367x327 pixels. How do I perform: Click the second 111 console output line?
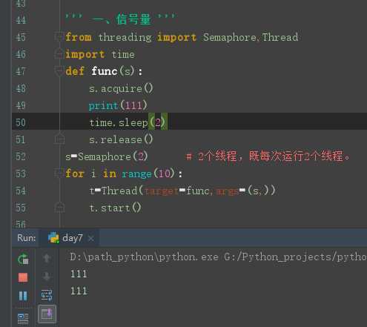79,291
